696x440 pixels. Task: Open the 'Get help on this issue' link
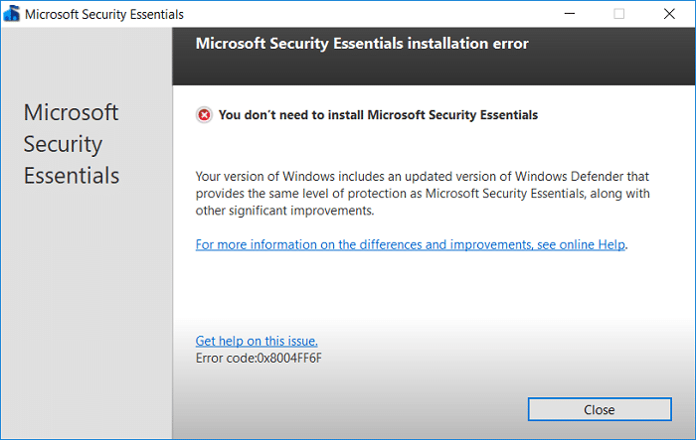point(257,341)
